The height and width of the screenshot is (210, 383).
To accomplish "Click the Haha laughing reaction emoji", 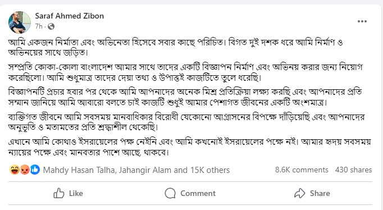I will [14, 170].
